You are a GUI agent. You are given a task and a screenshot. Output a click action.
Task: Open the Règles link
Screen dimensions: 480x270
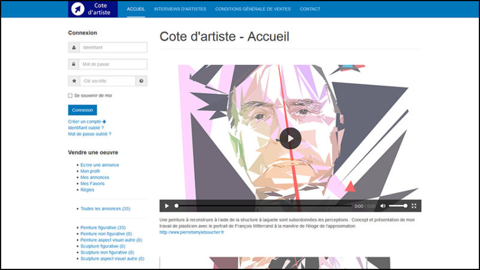87,190
